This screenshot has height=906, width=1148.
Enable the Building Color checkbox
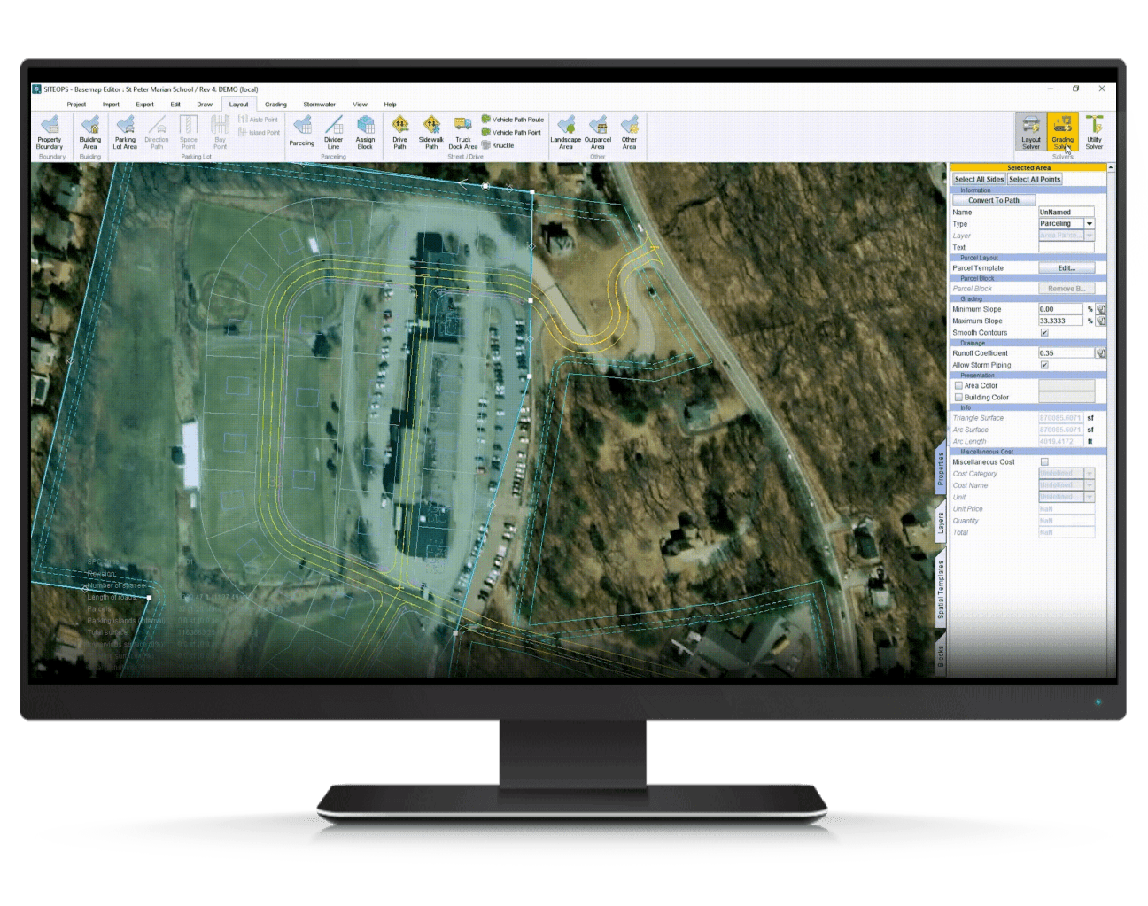point(958,398)
